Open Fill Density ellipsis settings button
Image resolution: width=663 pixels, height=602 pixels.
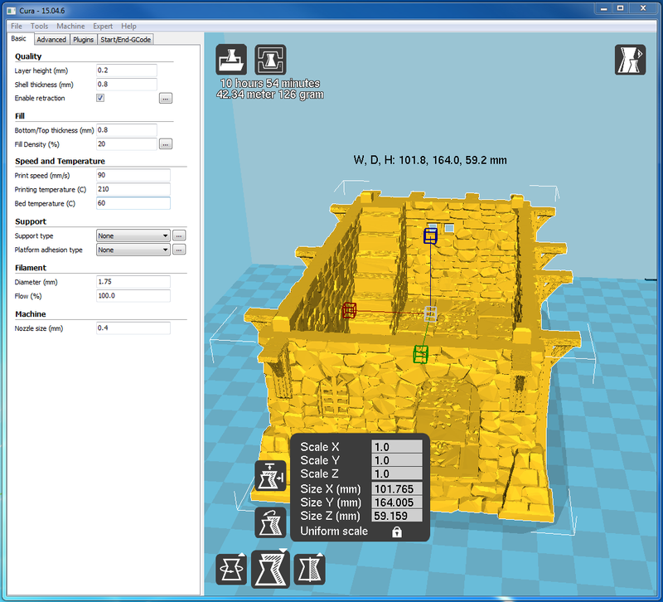tap(165, 143)
